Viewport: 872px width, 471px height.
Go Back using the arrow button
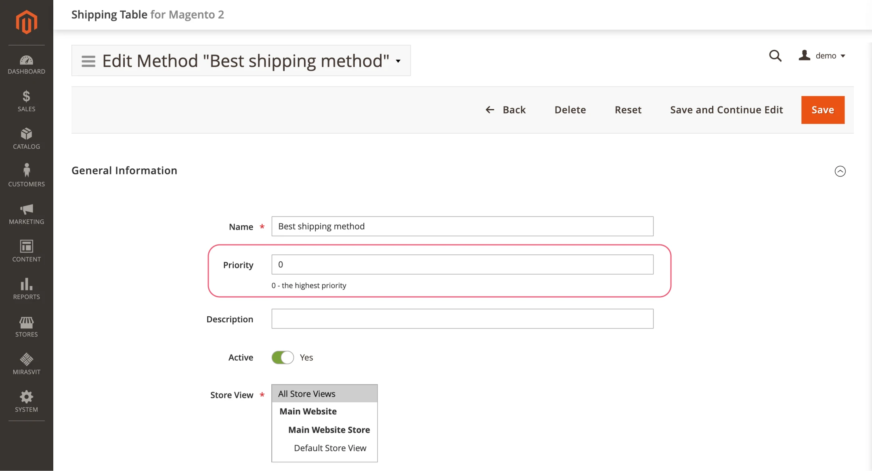coord(505,110)
